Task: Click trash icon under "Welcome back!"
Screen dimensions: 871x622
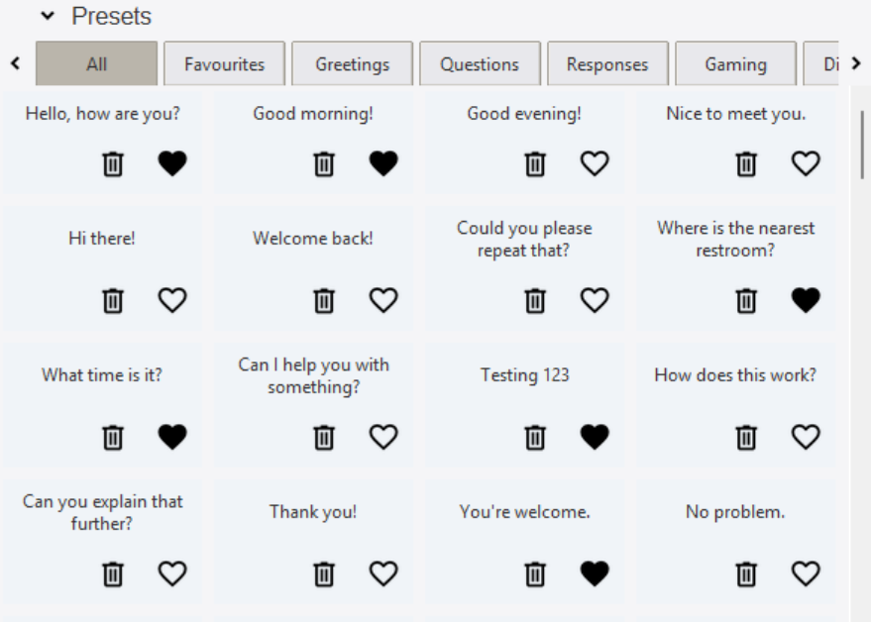Action: [324, 301]
